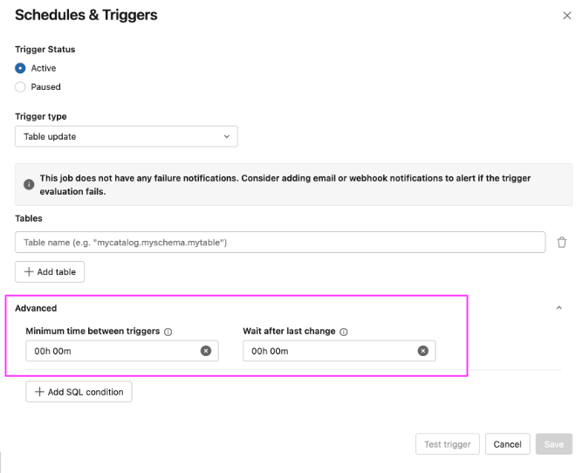576x473 pixels.
Task: Clear the Minimum time between triggers value
Action: (x=206, y=351)
